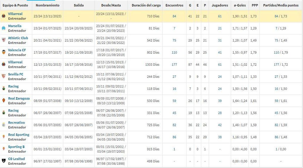Click the Sporting B crest icon
303x168 pixels.
4,149
